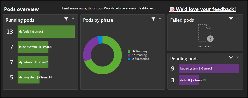248x98 pixels.
Task: Open the We'd love your feedback link
Action: 206,9
